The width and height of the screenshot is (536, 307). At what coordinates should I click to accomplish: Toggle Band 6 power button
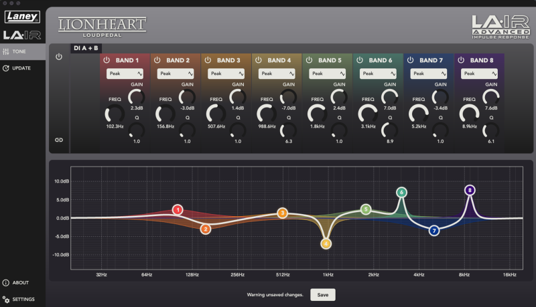point(360,60)
